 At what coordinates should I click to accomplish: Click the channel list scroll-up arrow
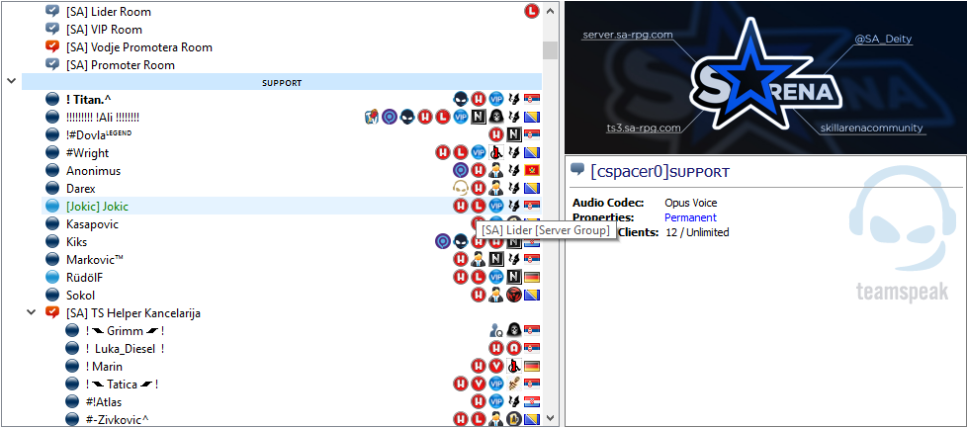[550, 11]
